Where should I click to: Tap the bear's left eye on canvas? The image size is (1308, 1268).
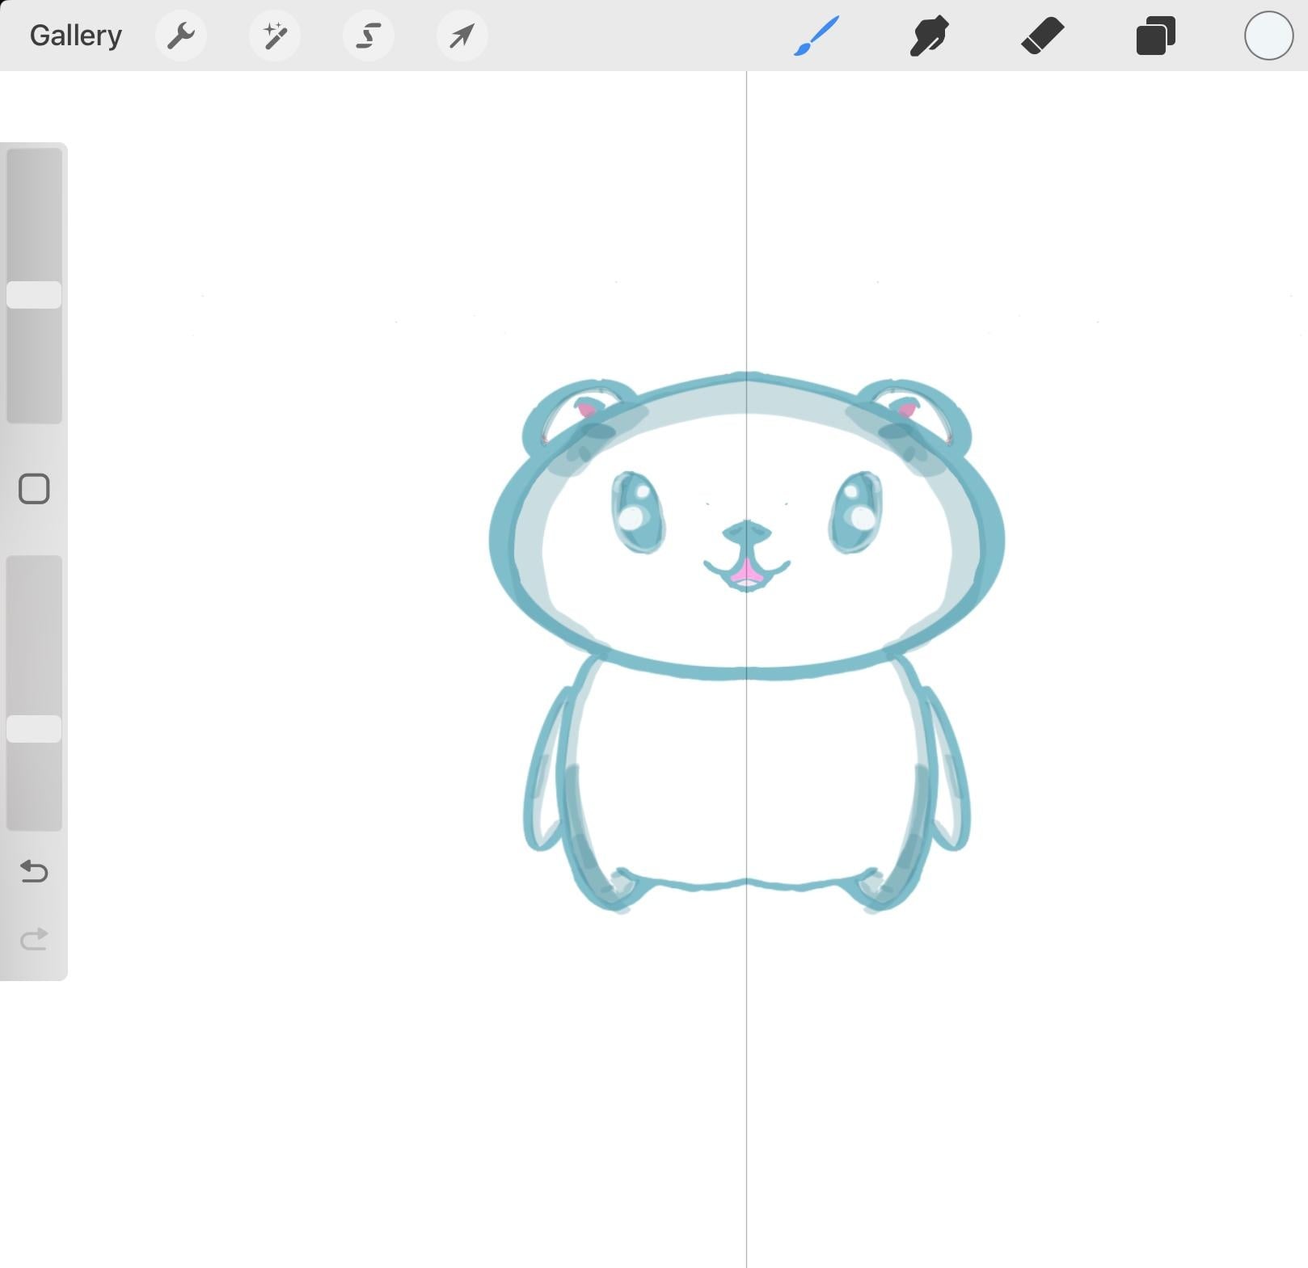[638, 512]
